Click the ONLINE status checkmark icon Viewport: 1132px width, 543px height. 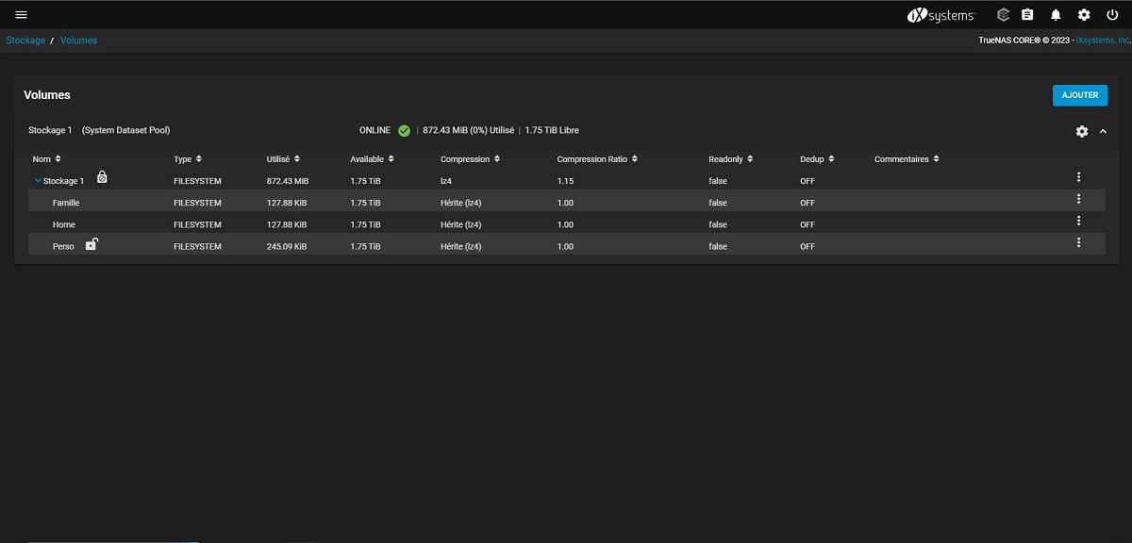404,130
